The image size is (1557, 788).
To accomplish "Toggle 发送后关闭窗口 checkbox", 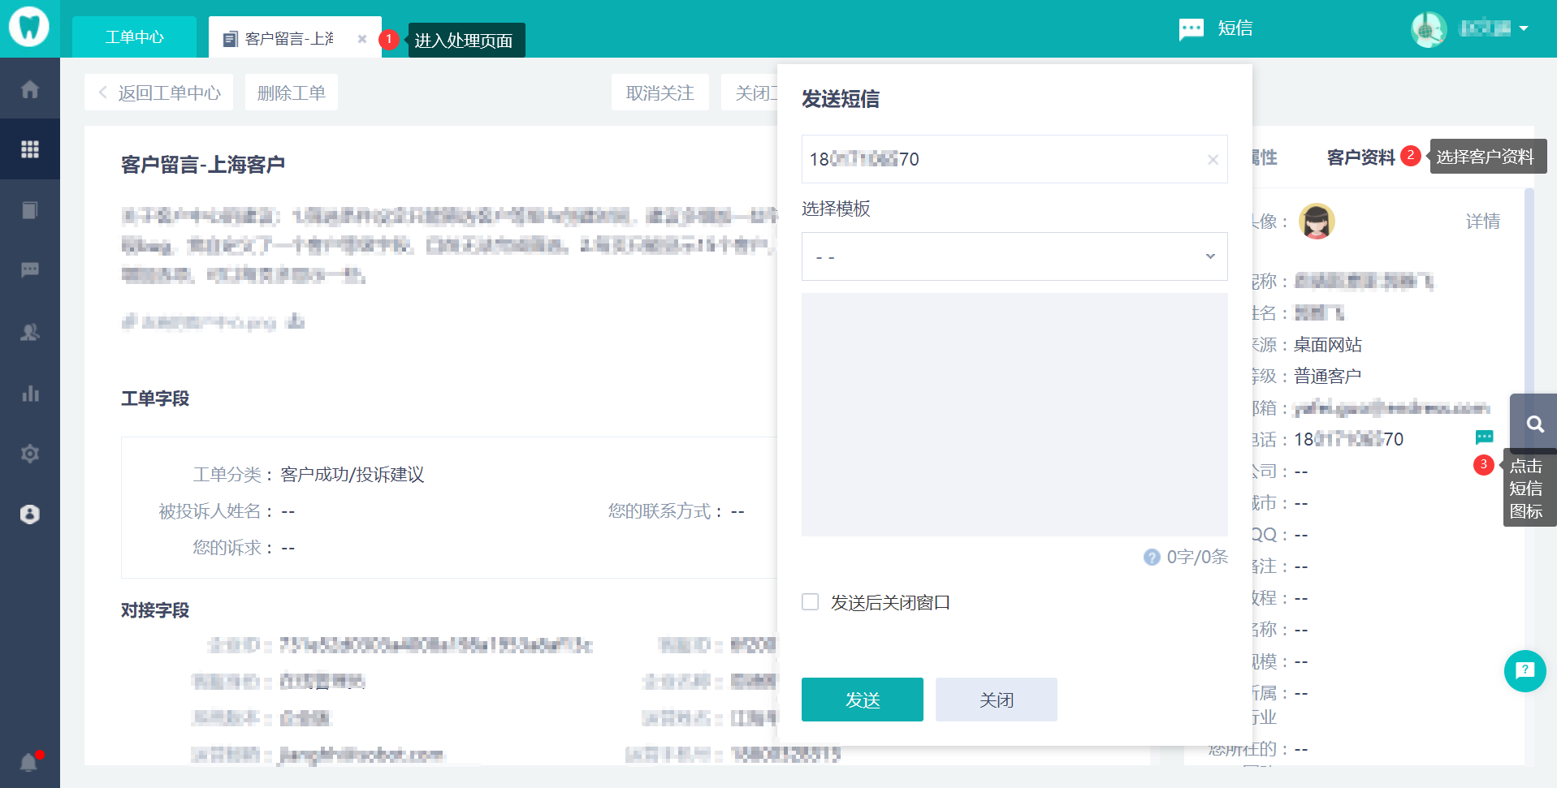I will point(810,602).
